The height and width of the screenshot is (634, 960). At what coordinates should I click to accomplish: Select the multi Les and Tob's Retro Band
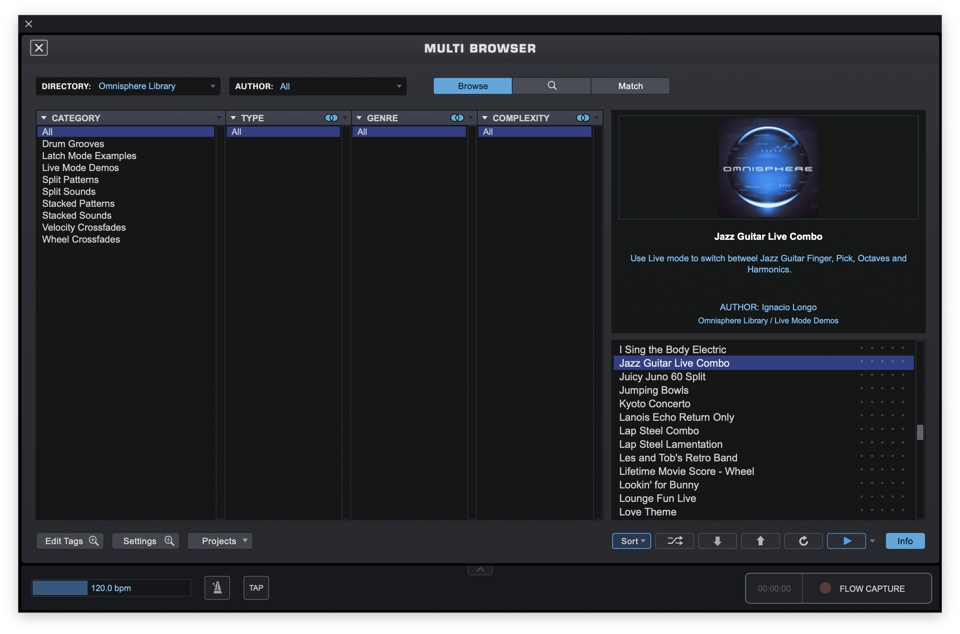click(763, 458)
